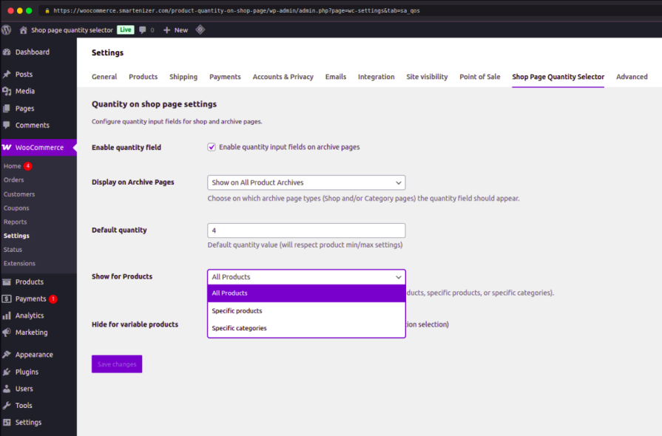Toggle the Hide for variable products option

(211, 324)
